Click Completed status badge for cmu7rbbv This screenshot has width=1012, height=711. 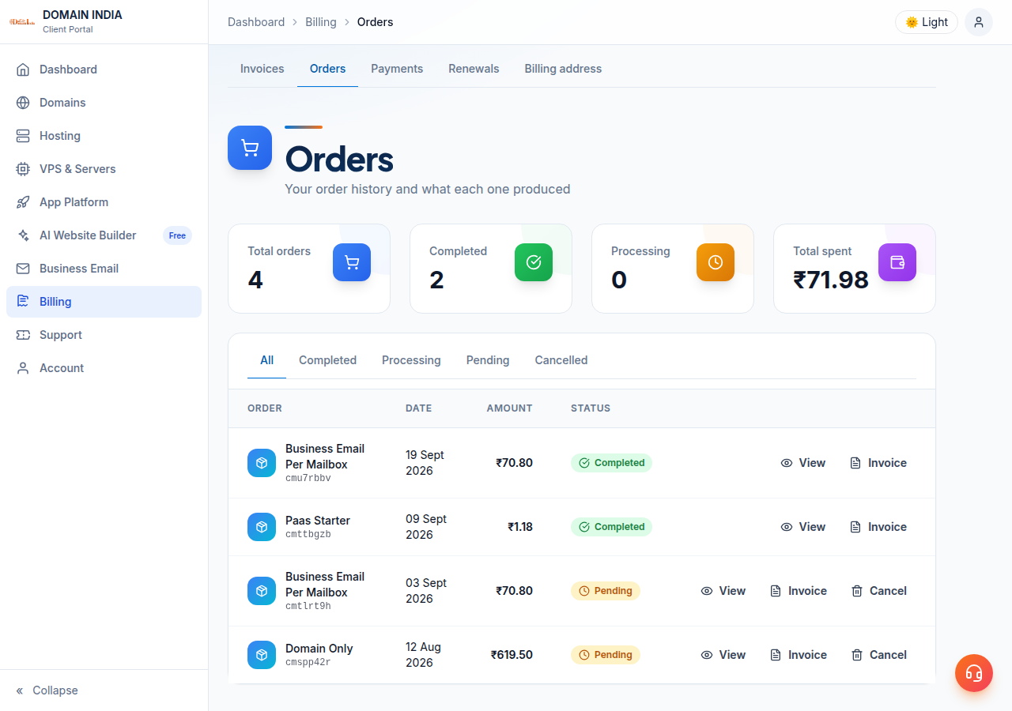pyautogui.click(x=611, y=463)
